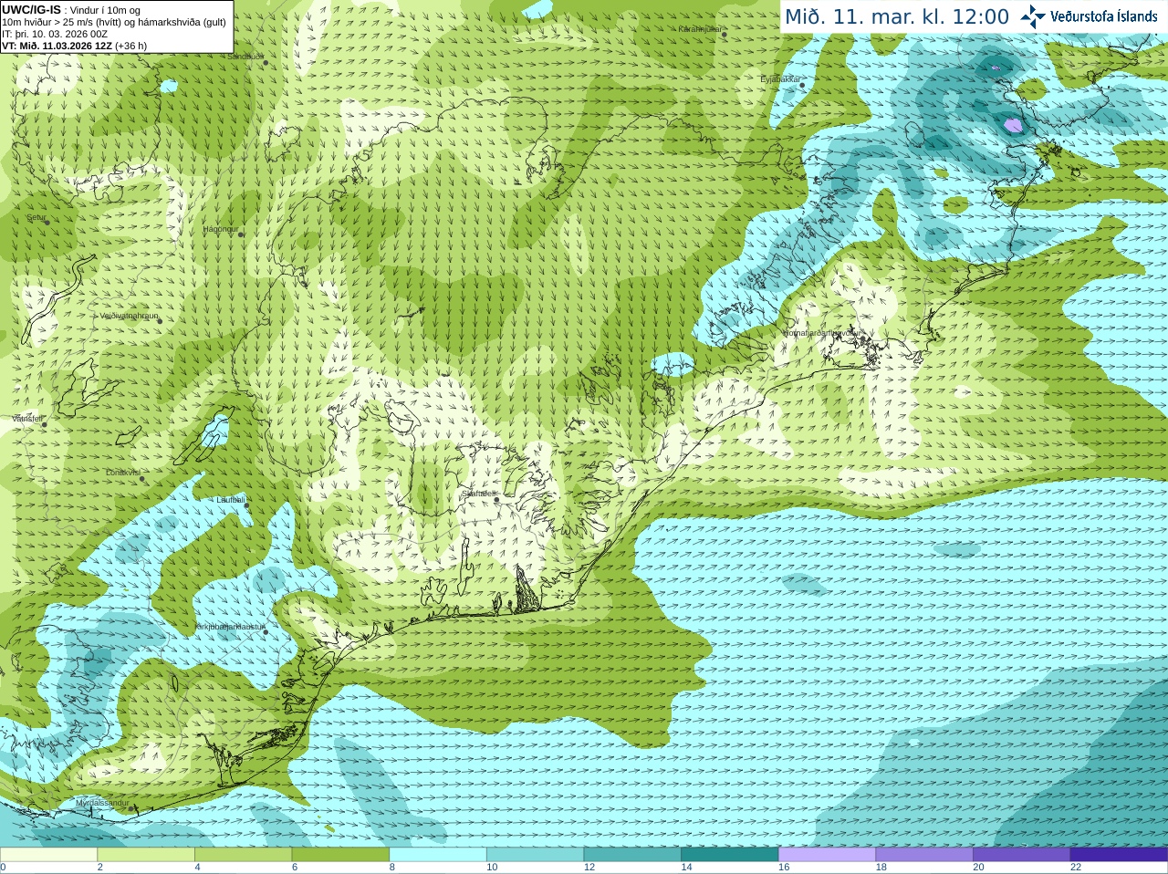Viewport: 1168px width, 874px height.
Task: Click the Hágöngur station label
Action: pos(220,229)
